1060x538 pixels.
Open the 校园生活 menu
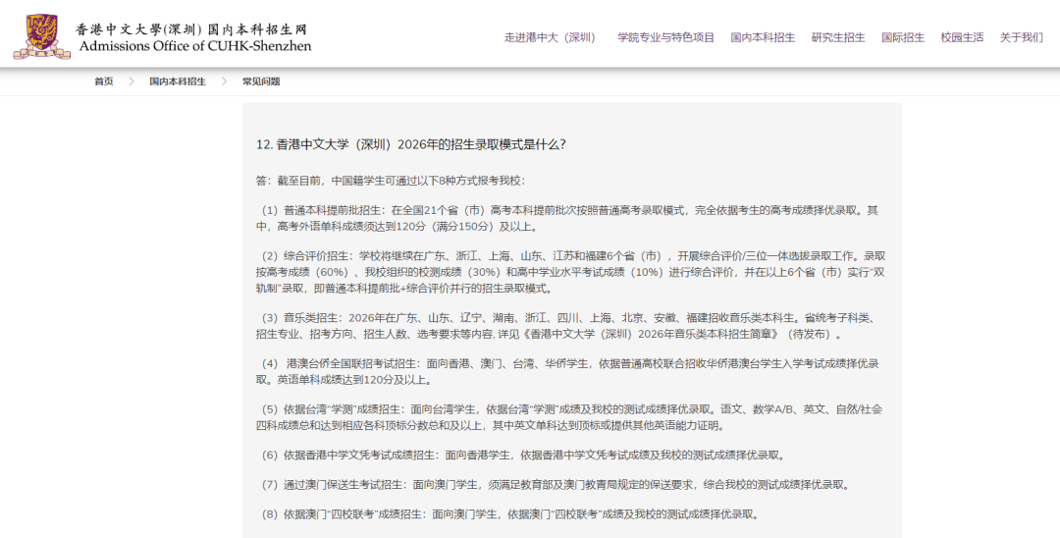(962, 38)
